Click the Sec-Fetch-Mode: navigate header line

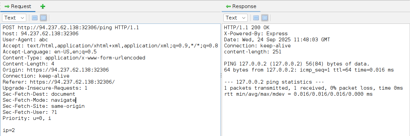pos(39,100)
